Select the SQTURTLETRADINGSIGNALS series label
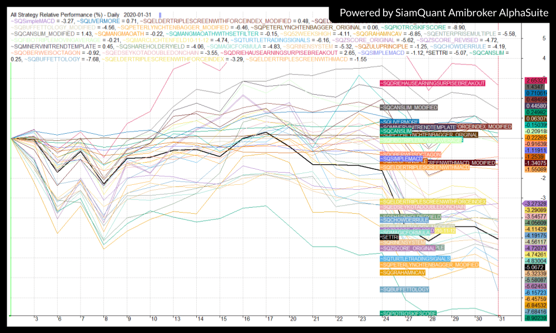The width and height of the screenshot is (556, 333). (x=415, y=259)
